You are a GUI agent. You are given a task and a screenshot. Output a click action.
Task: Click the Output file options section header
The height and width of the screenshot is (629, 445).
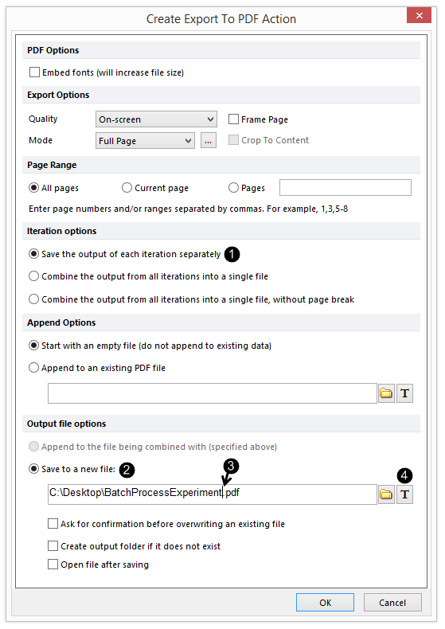click(x=221, y=424)
